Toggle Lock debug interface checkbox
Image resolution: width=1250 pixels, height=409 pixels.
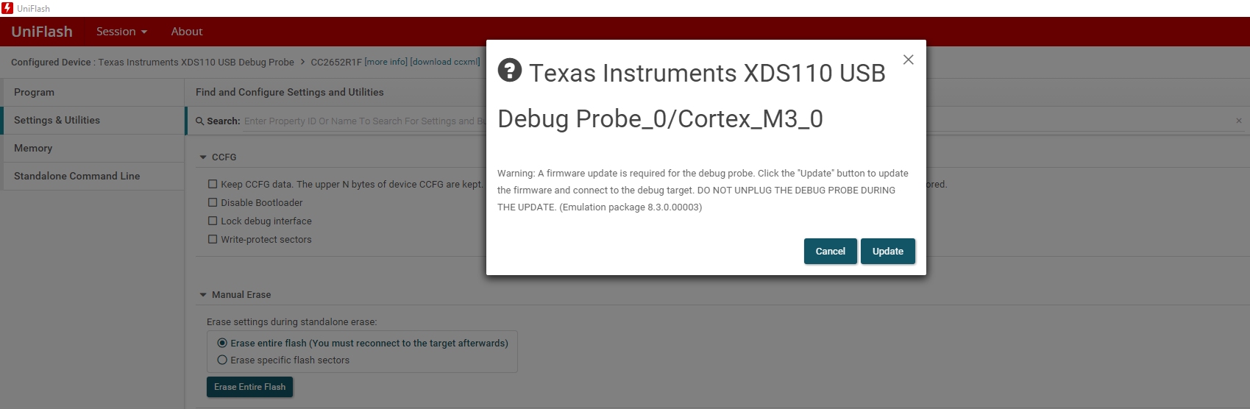[x=213, y=221]
